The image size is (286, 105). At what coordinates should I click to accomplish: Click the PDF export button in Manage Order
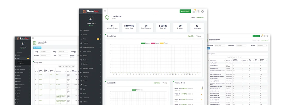[x=70, y=66]
